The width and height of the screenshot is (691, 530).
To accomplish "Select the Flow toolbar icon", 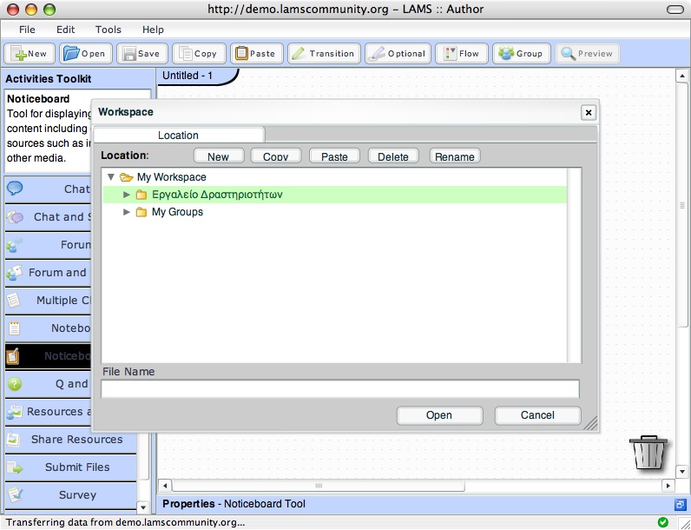I will 449,54.
